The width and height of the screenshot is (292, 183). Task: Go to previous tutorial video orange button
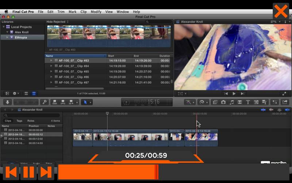tap(11, 172)
